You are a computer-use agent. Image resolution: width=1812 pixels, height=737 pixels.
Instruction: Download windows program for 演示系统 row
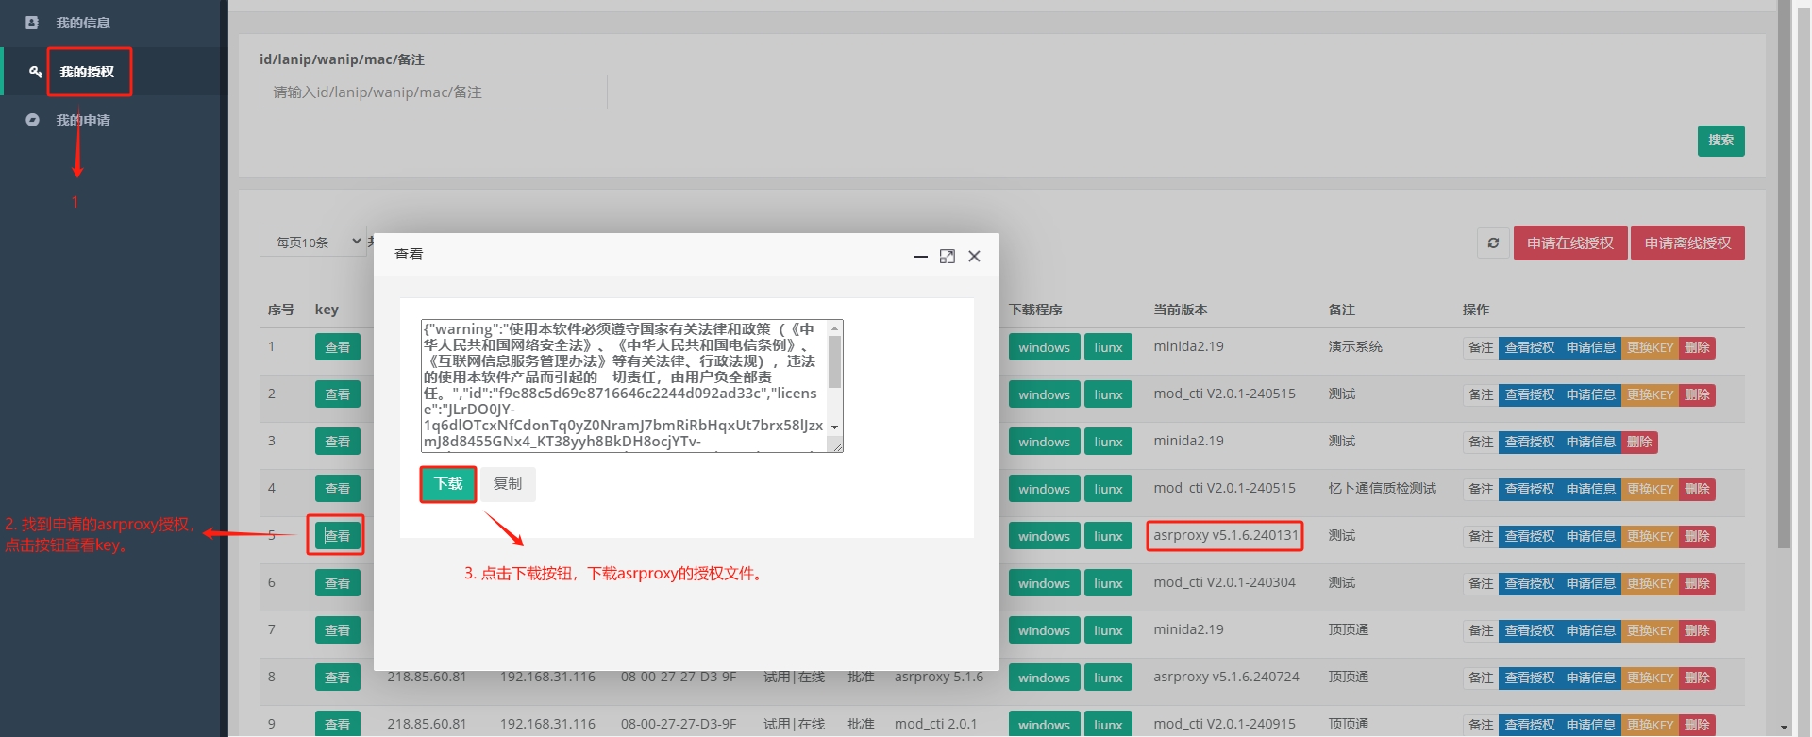pyautogui.click(x=1044, y=347)
